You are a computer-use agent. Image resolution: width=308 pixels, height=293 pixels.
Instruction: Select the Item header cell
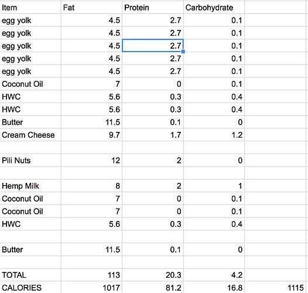tap(30, 8)
